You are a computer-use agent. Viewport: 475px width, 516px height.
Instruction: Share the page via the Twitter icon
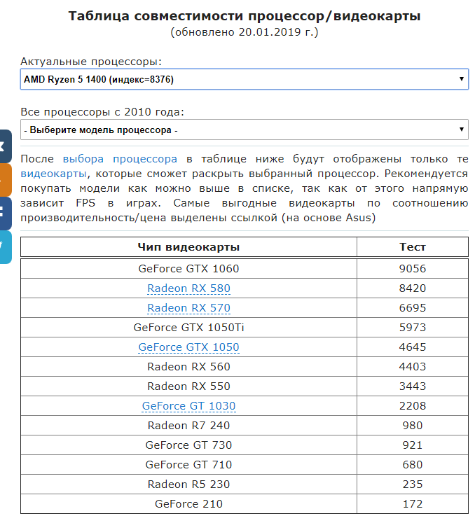pyautogui.click(x=6, y=247)
